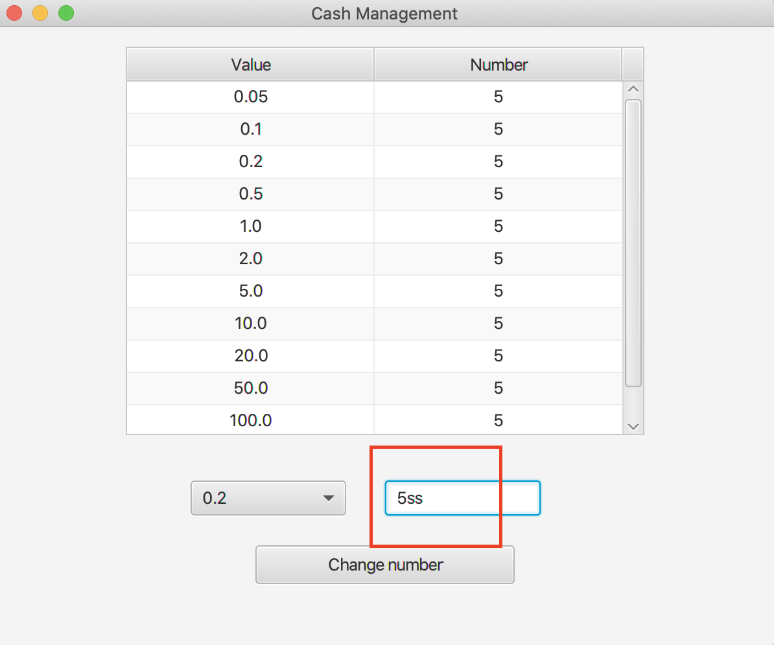774x645 pixels.
Task: Select the 5.0 value cell
Action: tap(250, 291)
